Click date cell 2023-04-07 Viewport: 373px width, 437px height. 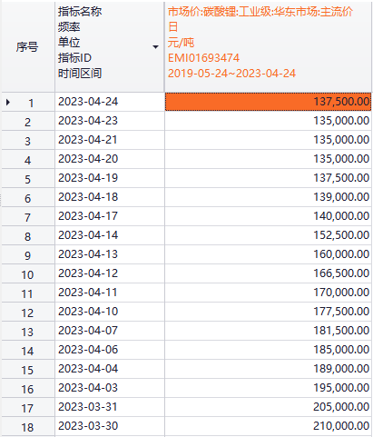(110, 331)
